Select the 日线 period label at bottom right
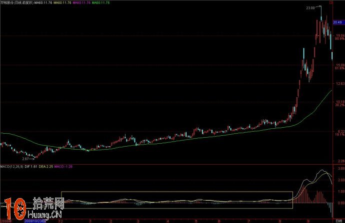This screenshot has width=345, height=223. [x=338, y=220]
